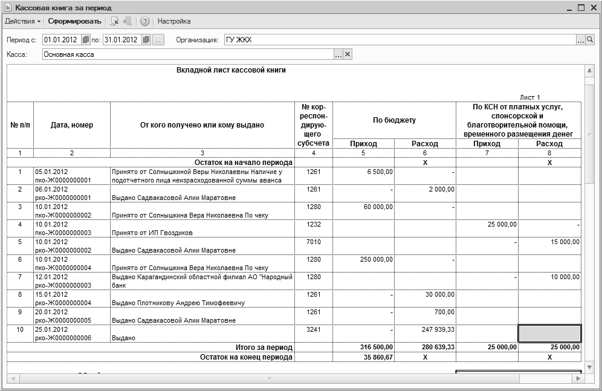Open Касса selection via ellipsis button
Screen dimensions: 602x391
[x=338, y=54]
